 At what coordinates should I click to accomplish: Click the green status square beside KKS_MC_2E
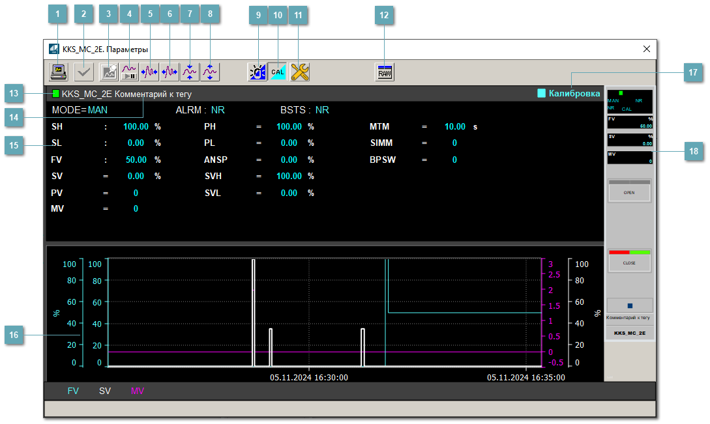pyautogui.click(x=55, y=94)
